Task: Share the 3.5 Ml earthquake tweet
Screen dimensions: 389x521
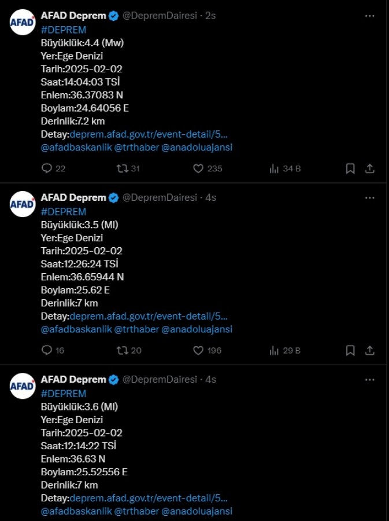Action: pyautogui.click(x=370, y=350)
